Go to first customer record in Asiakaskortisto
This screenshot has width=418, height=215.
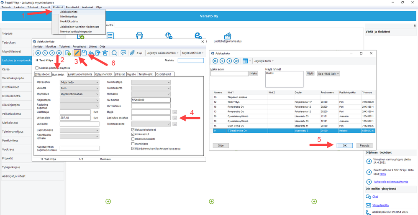click(38, 53)
